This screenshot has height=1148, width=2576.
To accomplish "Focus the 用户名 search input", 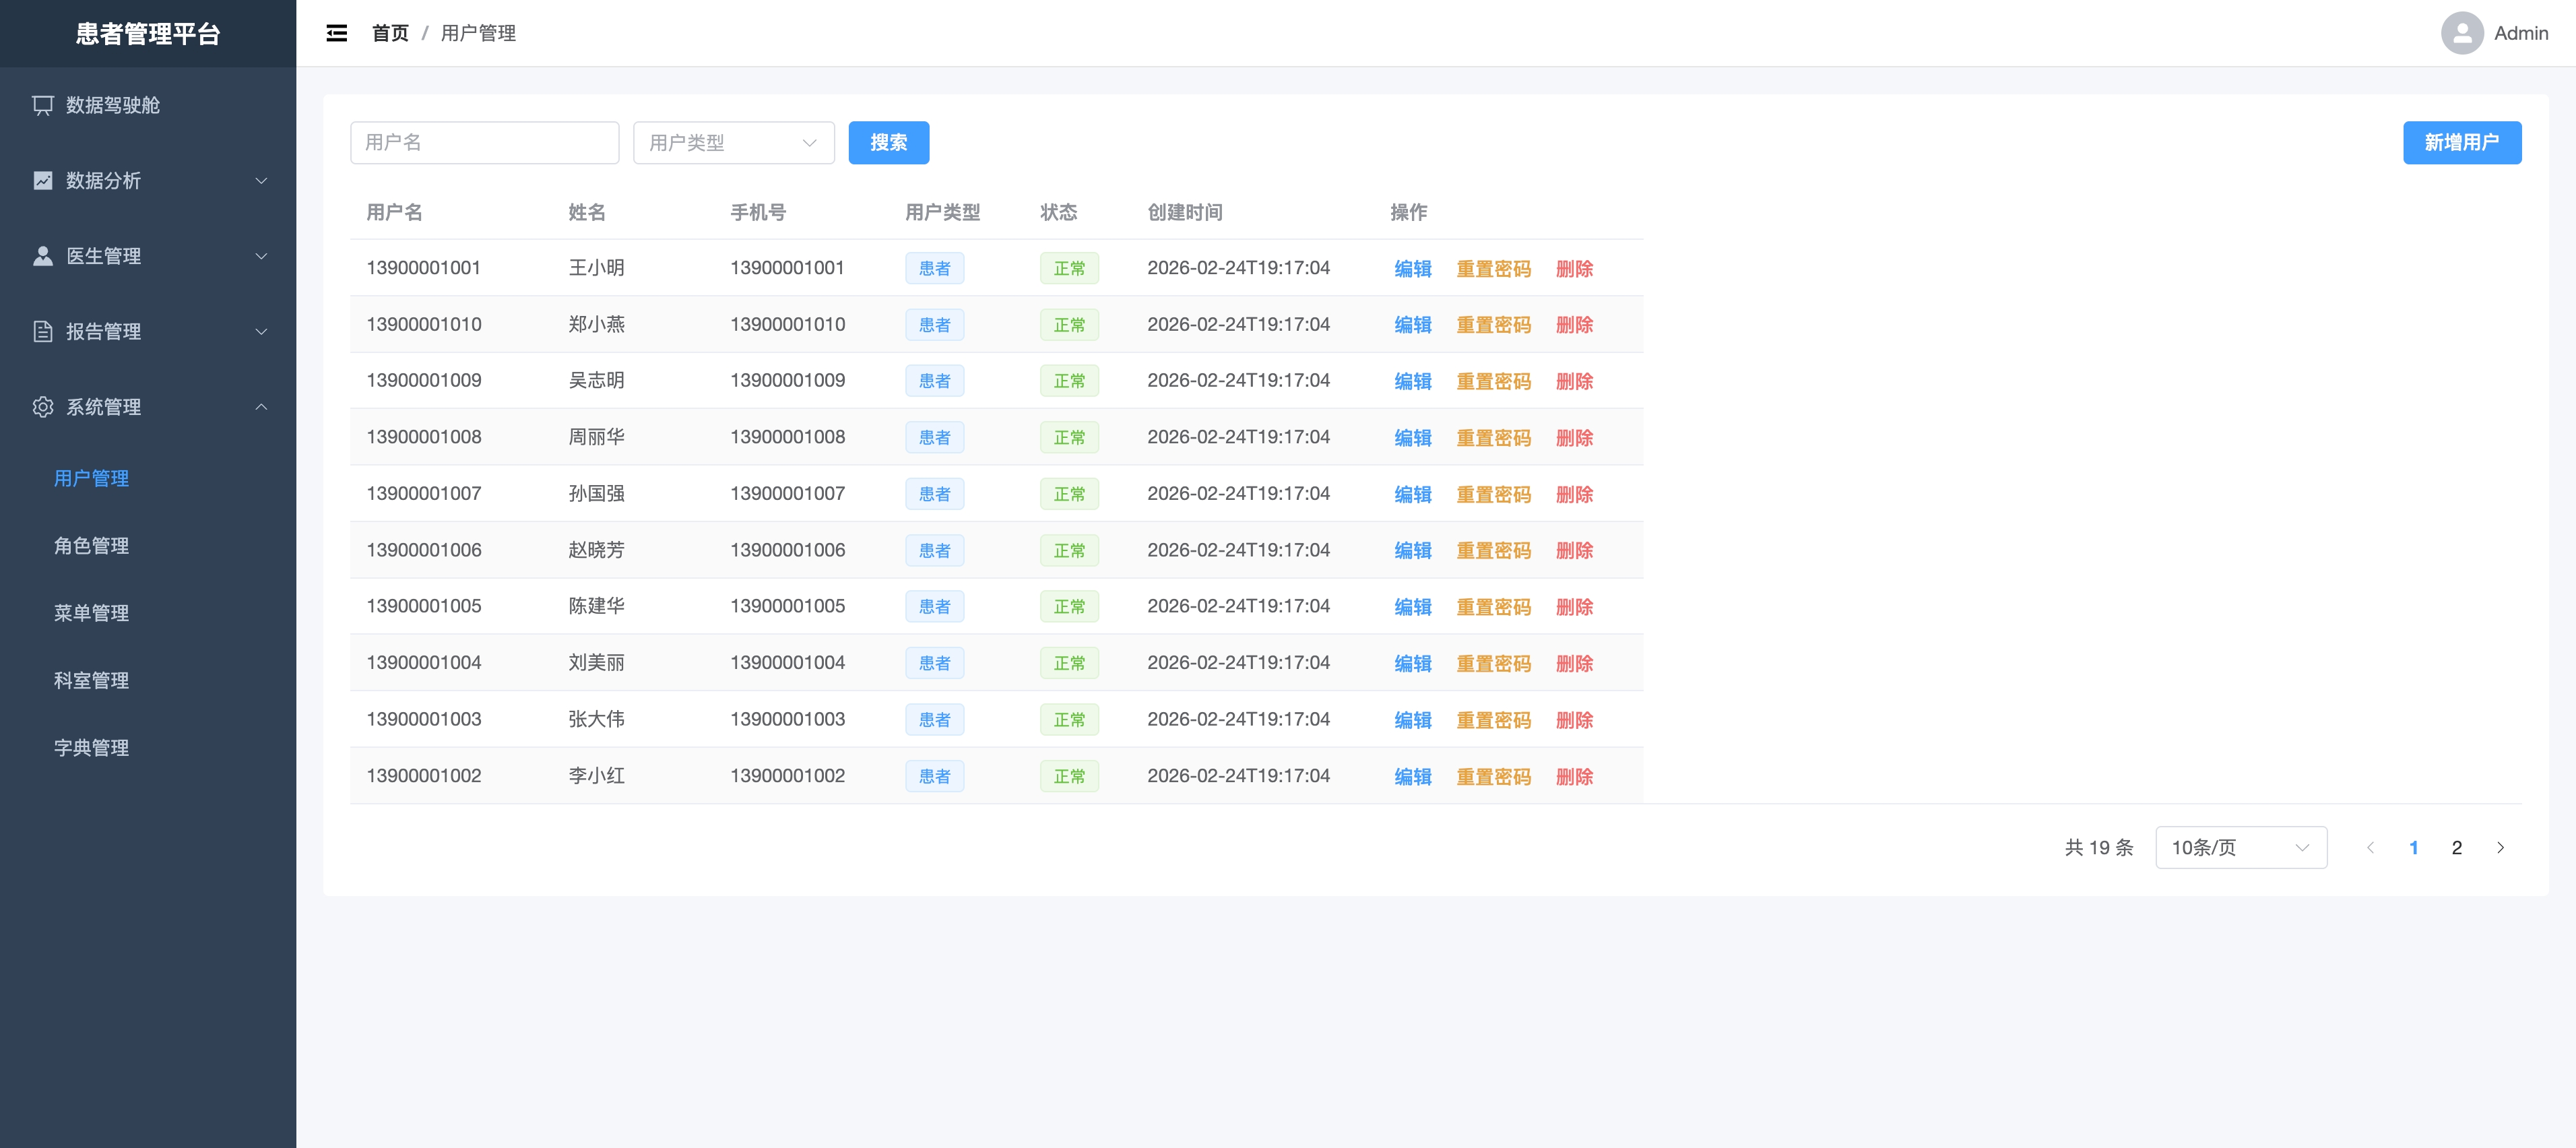I will (x=484, y=143).
